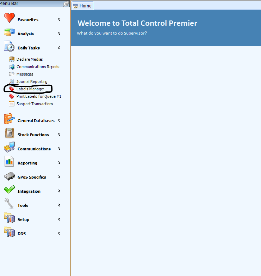The height and width of the screenshot is (276, 261).
Task: Click the GPoS Specifics heading text
Action: [32, 177]
